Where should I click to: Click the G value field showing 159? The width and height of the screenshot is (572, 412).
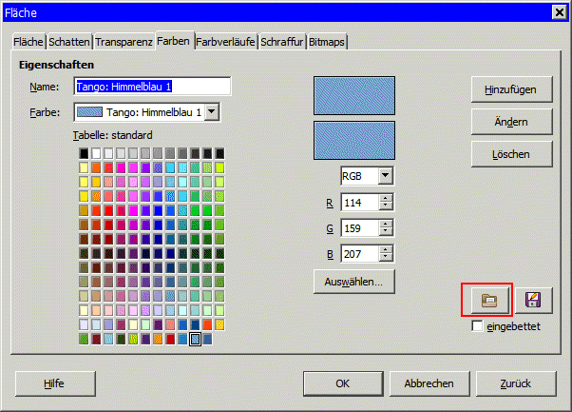click(360, 228)
